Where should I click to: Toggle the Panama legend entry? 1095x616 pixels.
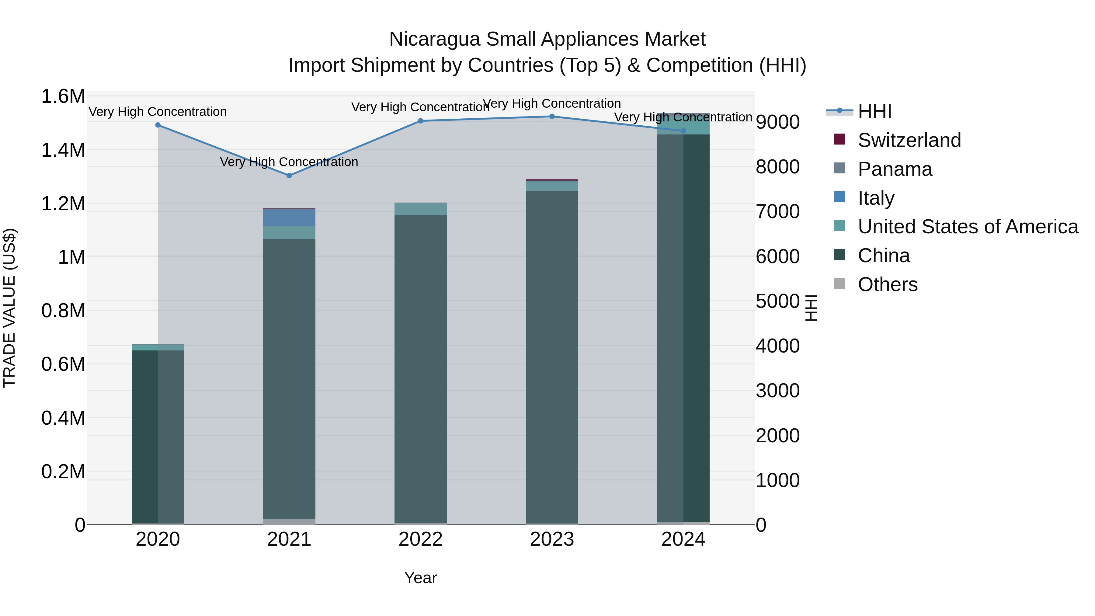point(883,169)
